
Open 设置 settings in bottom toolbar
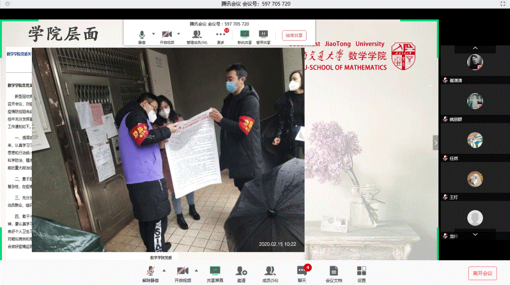[x=361, y=274]
